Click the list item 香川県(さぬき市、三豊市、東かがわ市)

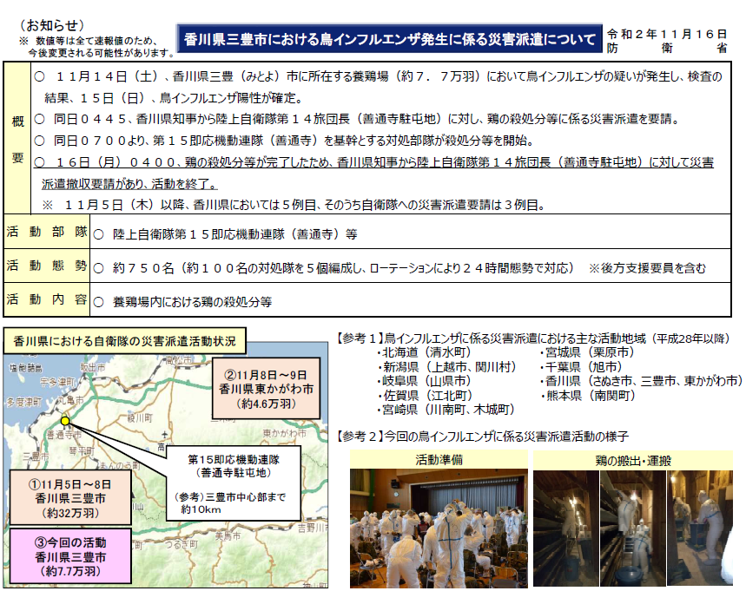point(642,381)
